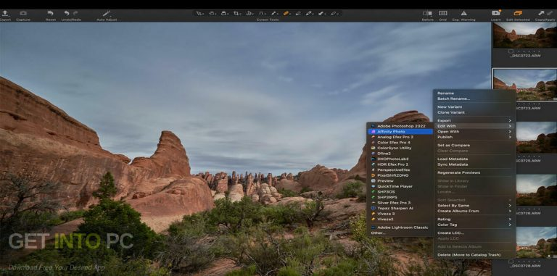Choose the Erase Mask cursor tool
This screenshot has height=276, width=557.
[298, 14]
